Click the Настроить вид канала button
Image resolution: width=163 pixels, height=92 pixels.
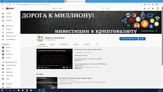[129, 39]
